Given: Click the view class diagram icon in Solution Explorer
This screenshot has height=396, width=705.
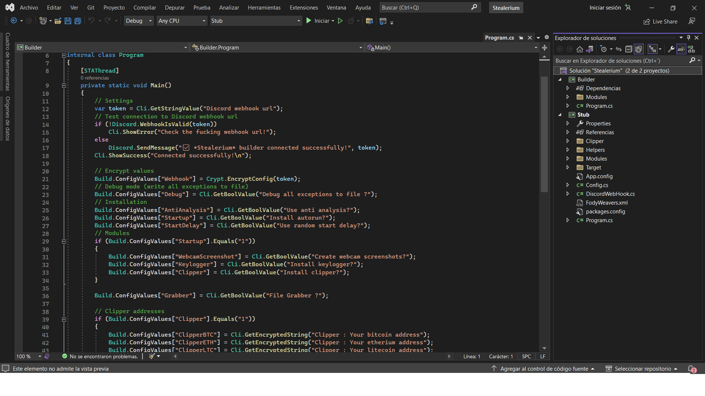Looking at the screenshot, I should click(691, 49).
